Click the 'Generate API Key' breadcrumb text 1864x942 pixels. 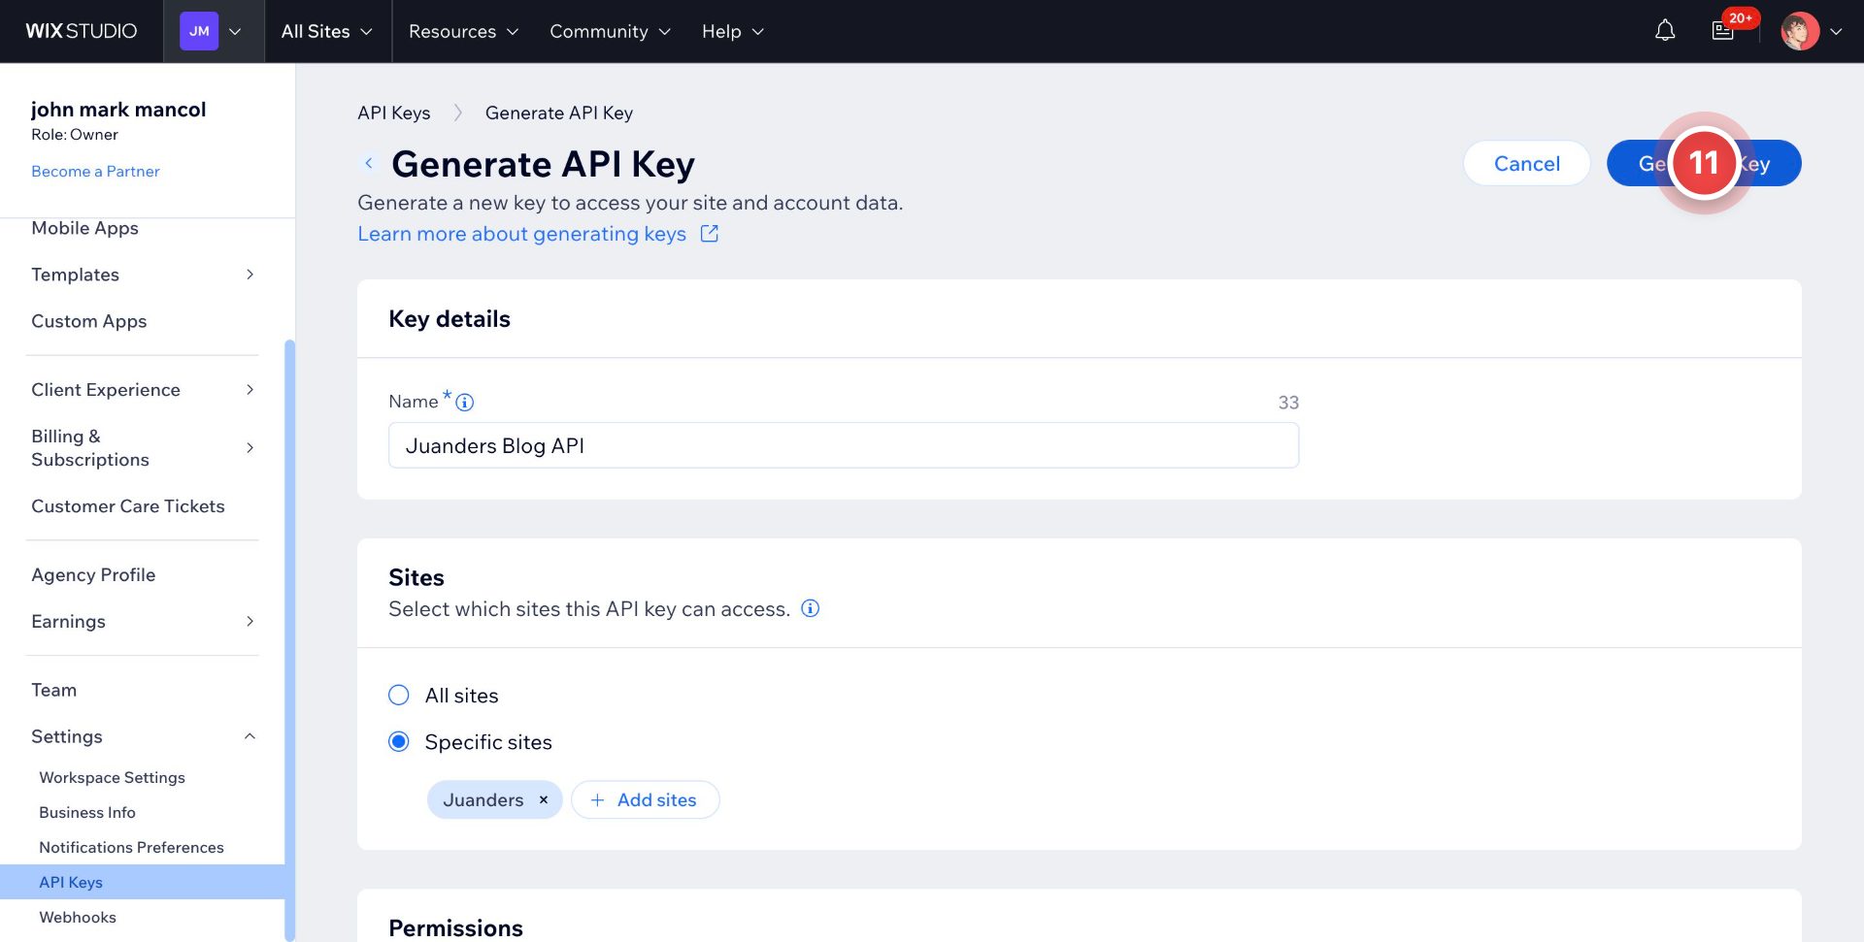pos(559,113)
